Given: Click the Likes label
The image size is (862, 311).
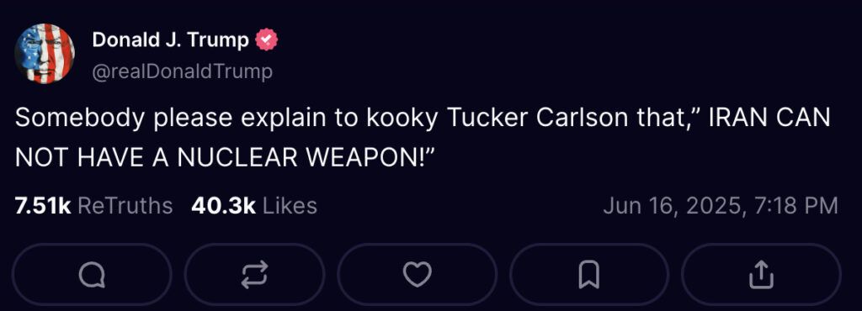Looking at the screenshot, I should coord(290,206).
